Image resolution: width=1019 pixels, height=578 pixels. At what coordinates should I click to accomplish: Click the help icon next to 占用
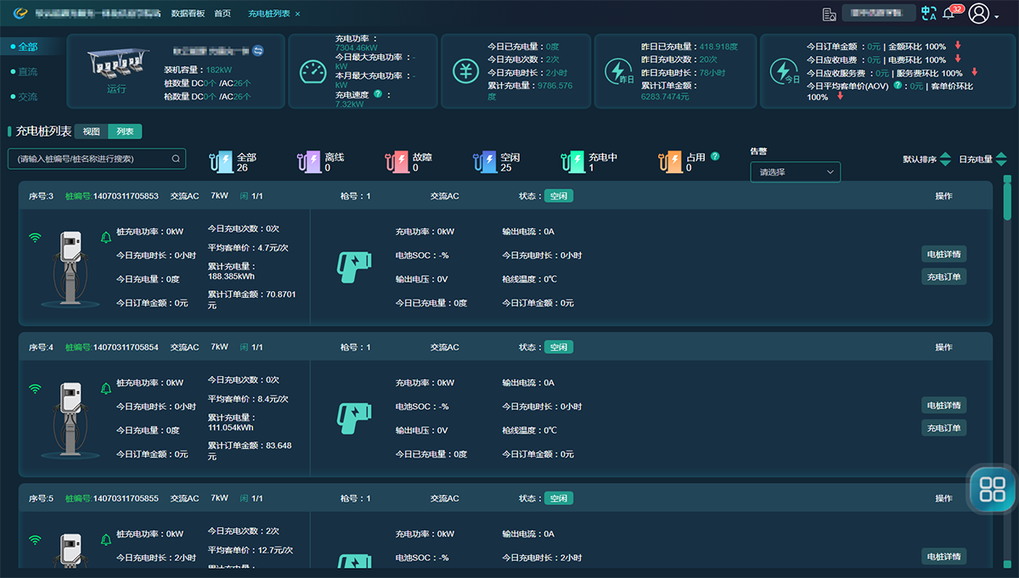[x=715, y=157]
